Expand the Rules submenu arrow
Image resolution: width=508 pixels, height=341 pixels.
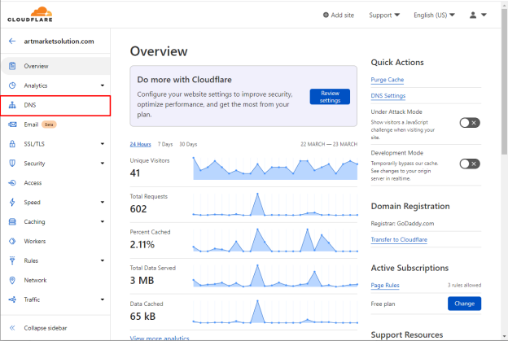103,260
